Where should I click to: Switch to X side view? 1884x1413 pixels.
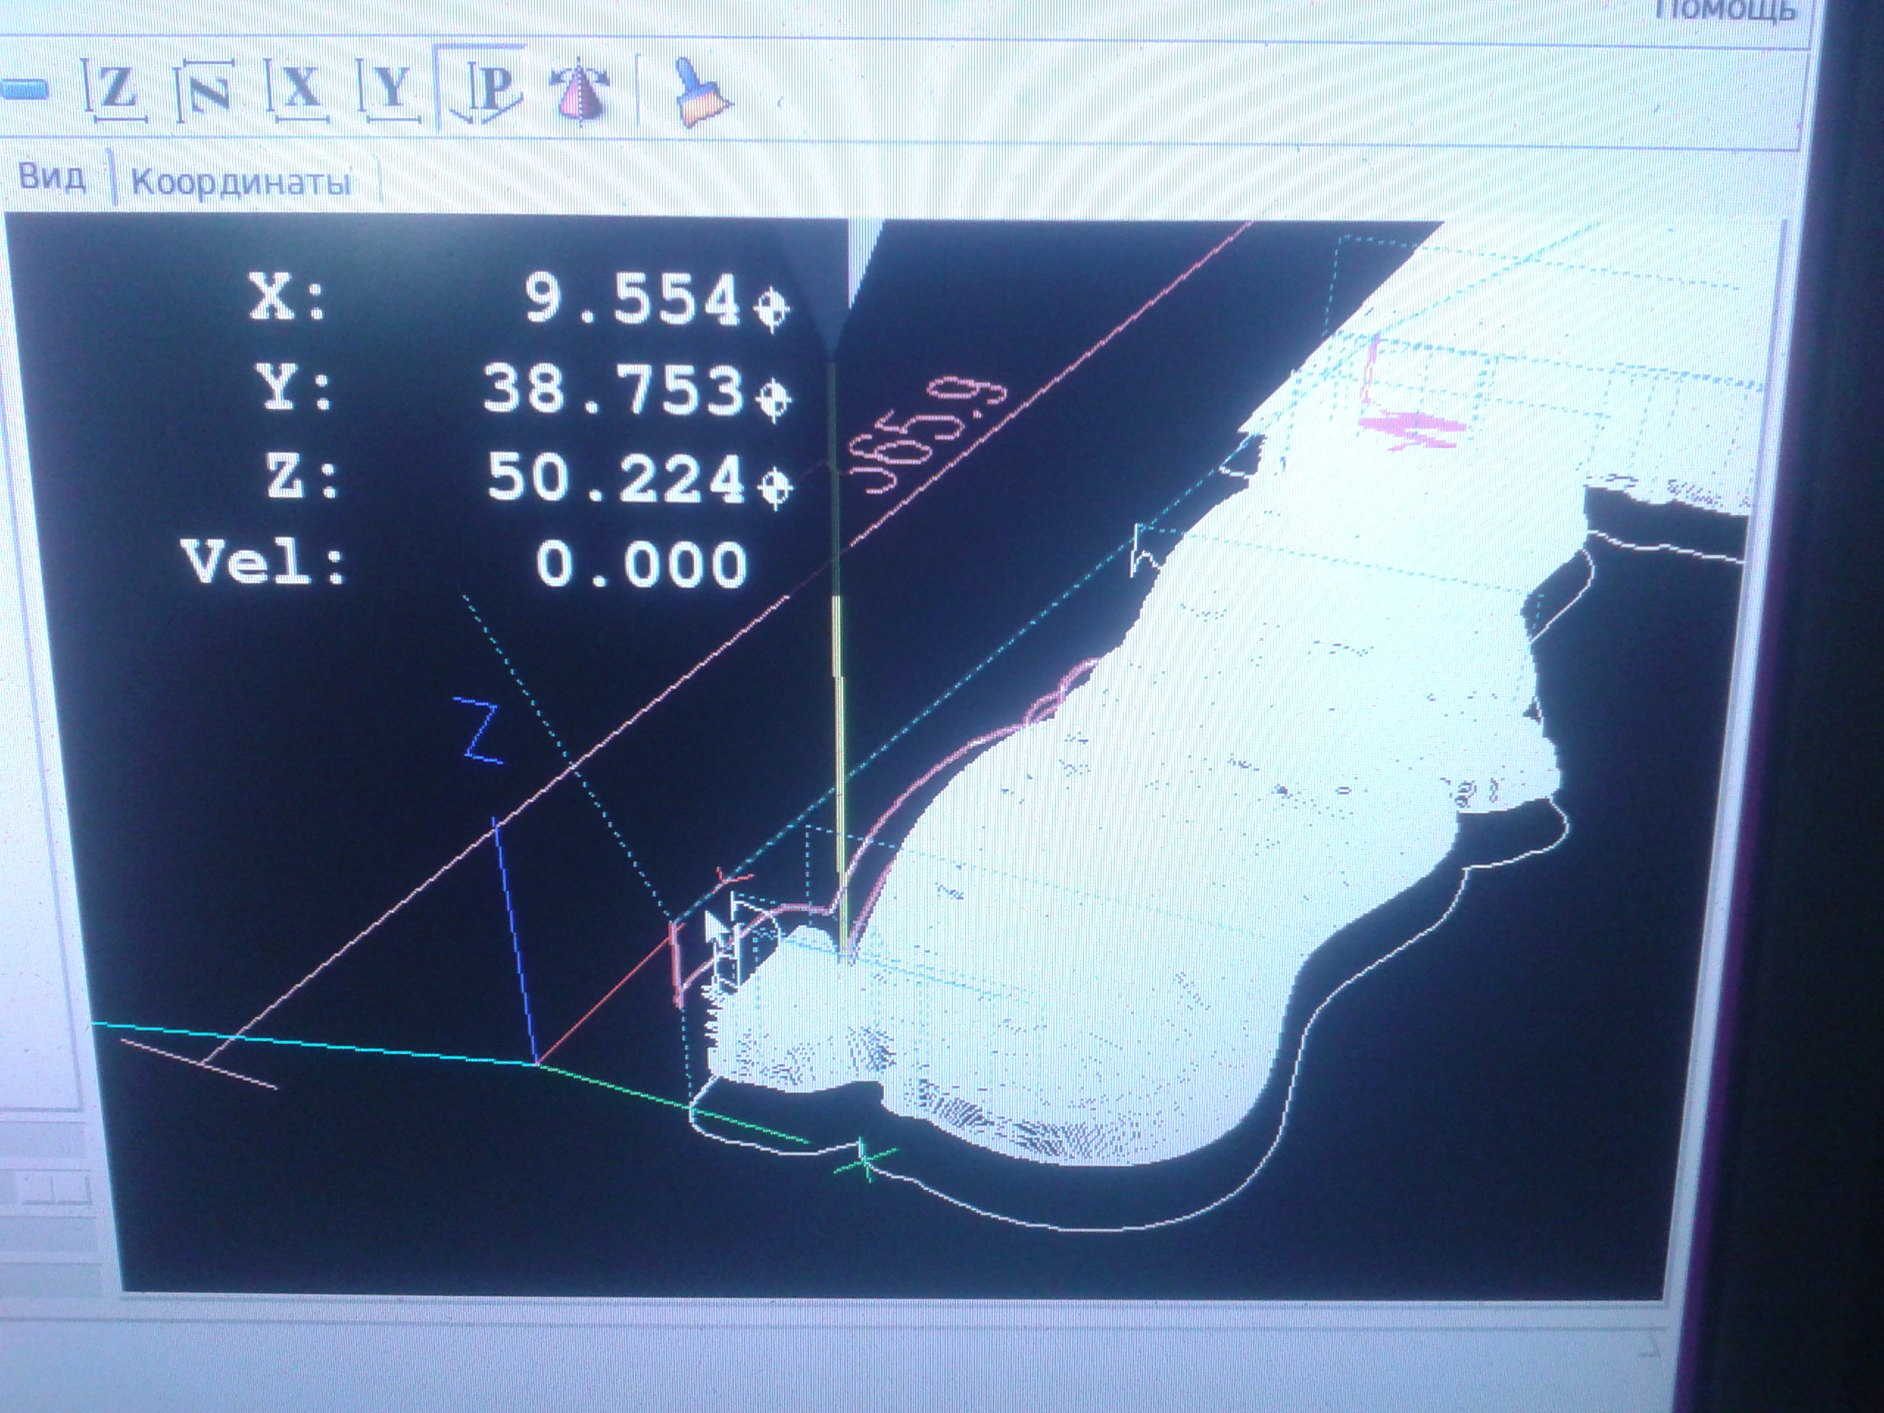300,88
